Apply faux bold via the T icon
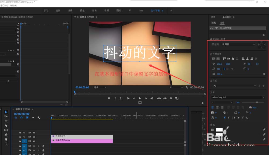This screenshot has width=269, height=155. (x=225, y=117)
